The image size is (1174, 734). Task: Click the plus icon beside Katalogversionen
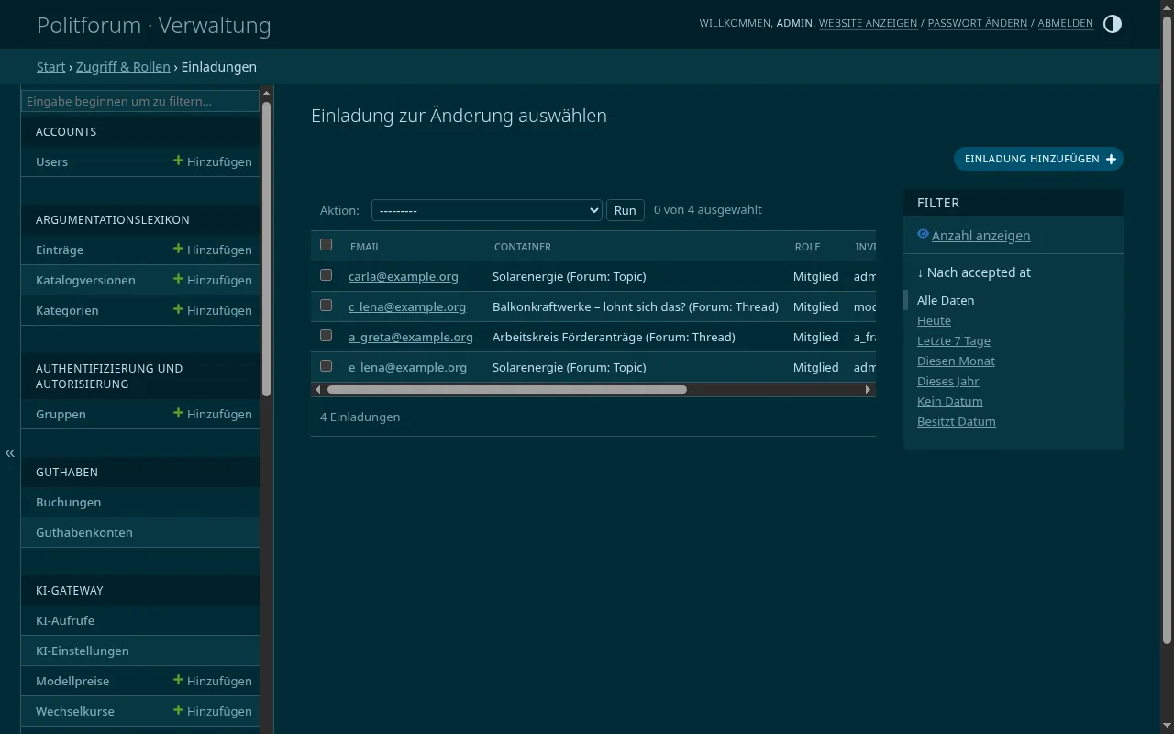pyautogui.click(x=178, y=279)
